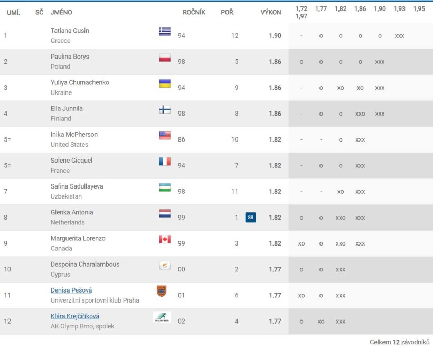Click the Poland flag icon
This screenshot has width=433, height=348.
click(165, 58)
